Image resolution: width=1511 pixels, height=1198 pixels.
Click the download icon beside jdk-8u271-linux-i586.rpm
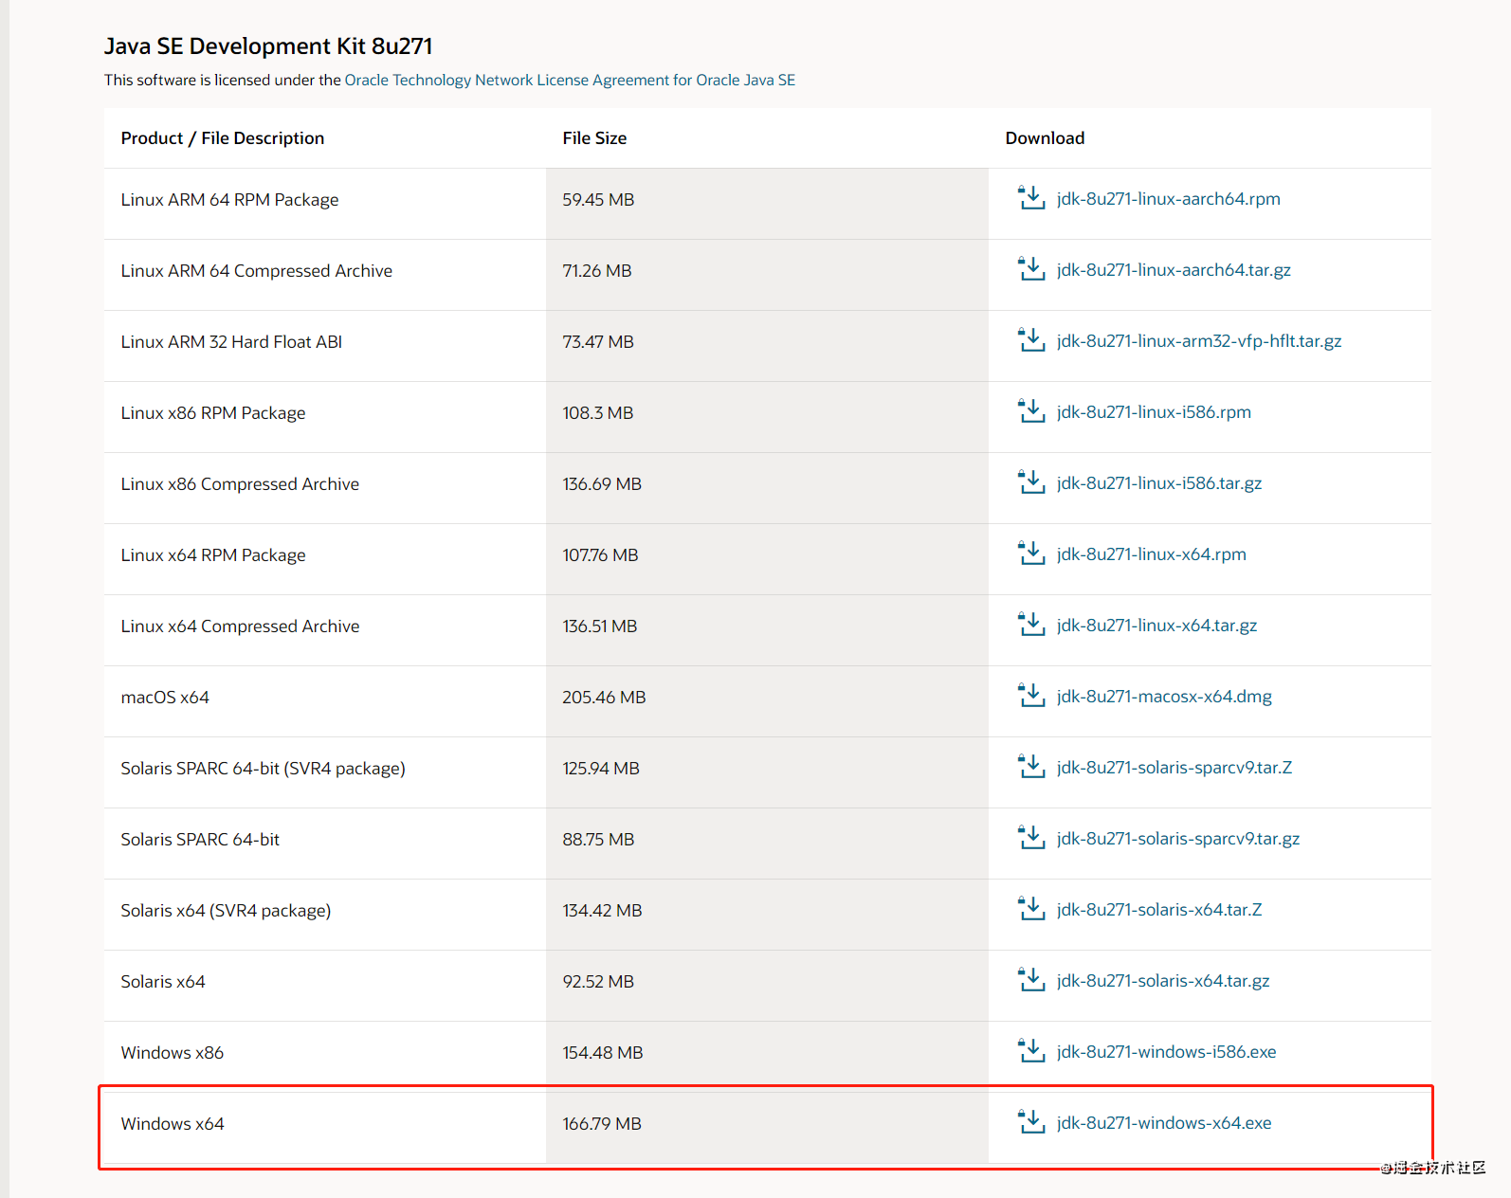click(x=1031, y=410)
